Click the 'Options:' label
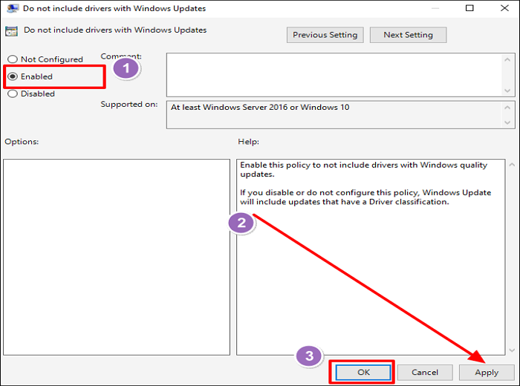 tap(22, 142)
